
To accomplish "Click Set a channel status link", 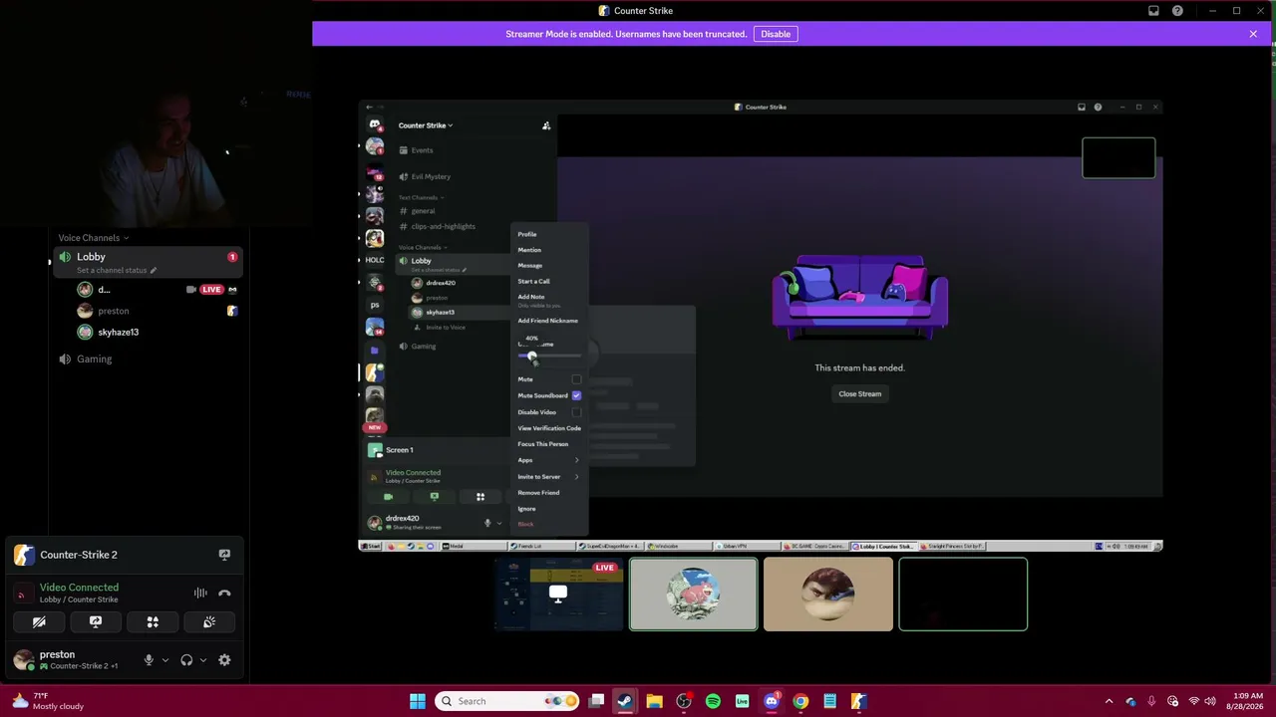I will [116, 271].
